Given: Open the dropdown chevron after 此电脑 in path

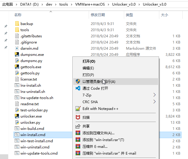Looking at the screenshot, I should tap(16, 4).
